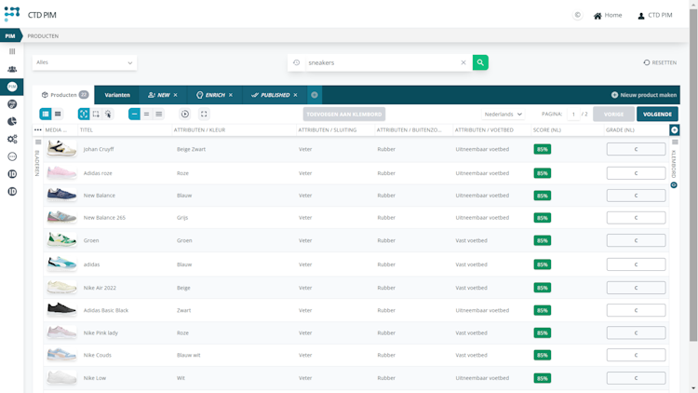Open the Johan Cruyff shoe thumbnail
Screen dimensions: 698x393
coord(61,148)
